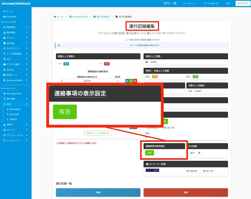251x199 pixels.
Task: Click the car icon under 実車として記録
Action: [x=147, y=62]
